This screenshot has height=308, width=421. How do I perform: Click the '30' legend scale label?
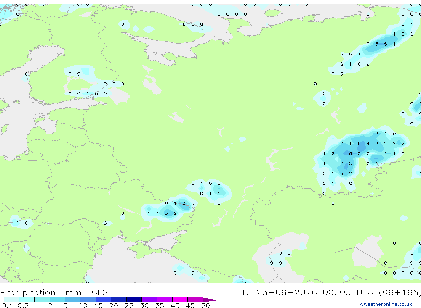click(x=144, y=305)
